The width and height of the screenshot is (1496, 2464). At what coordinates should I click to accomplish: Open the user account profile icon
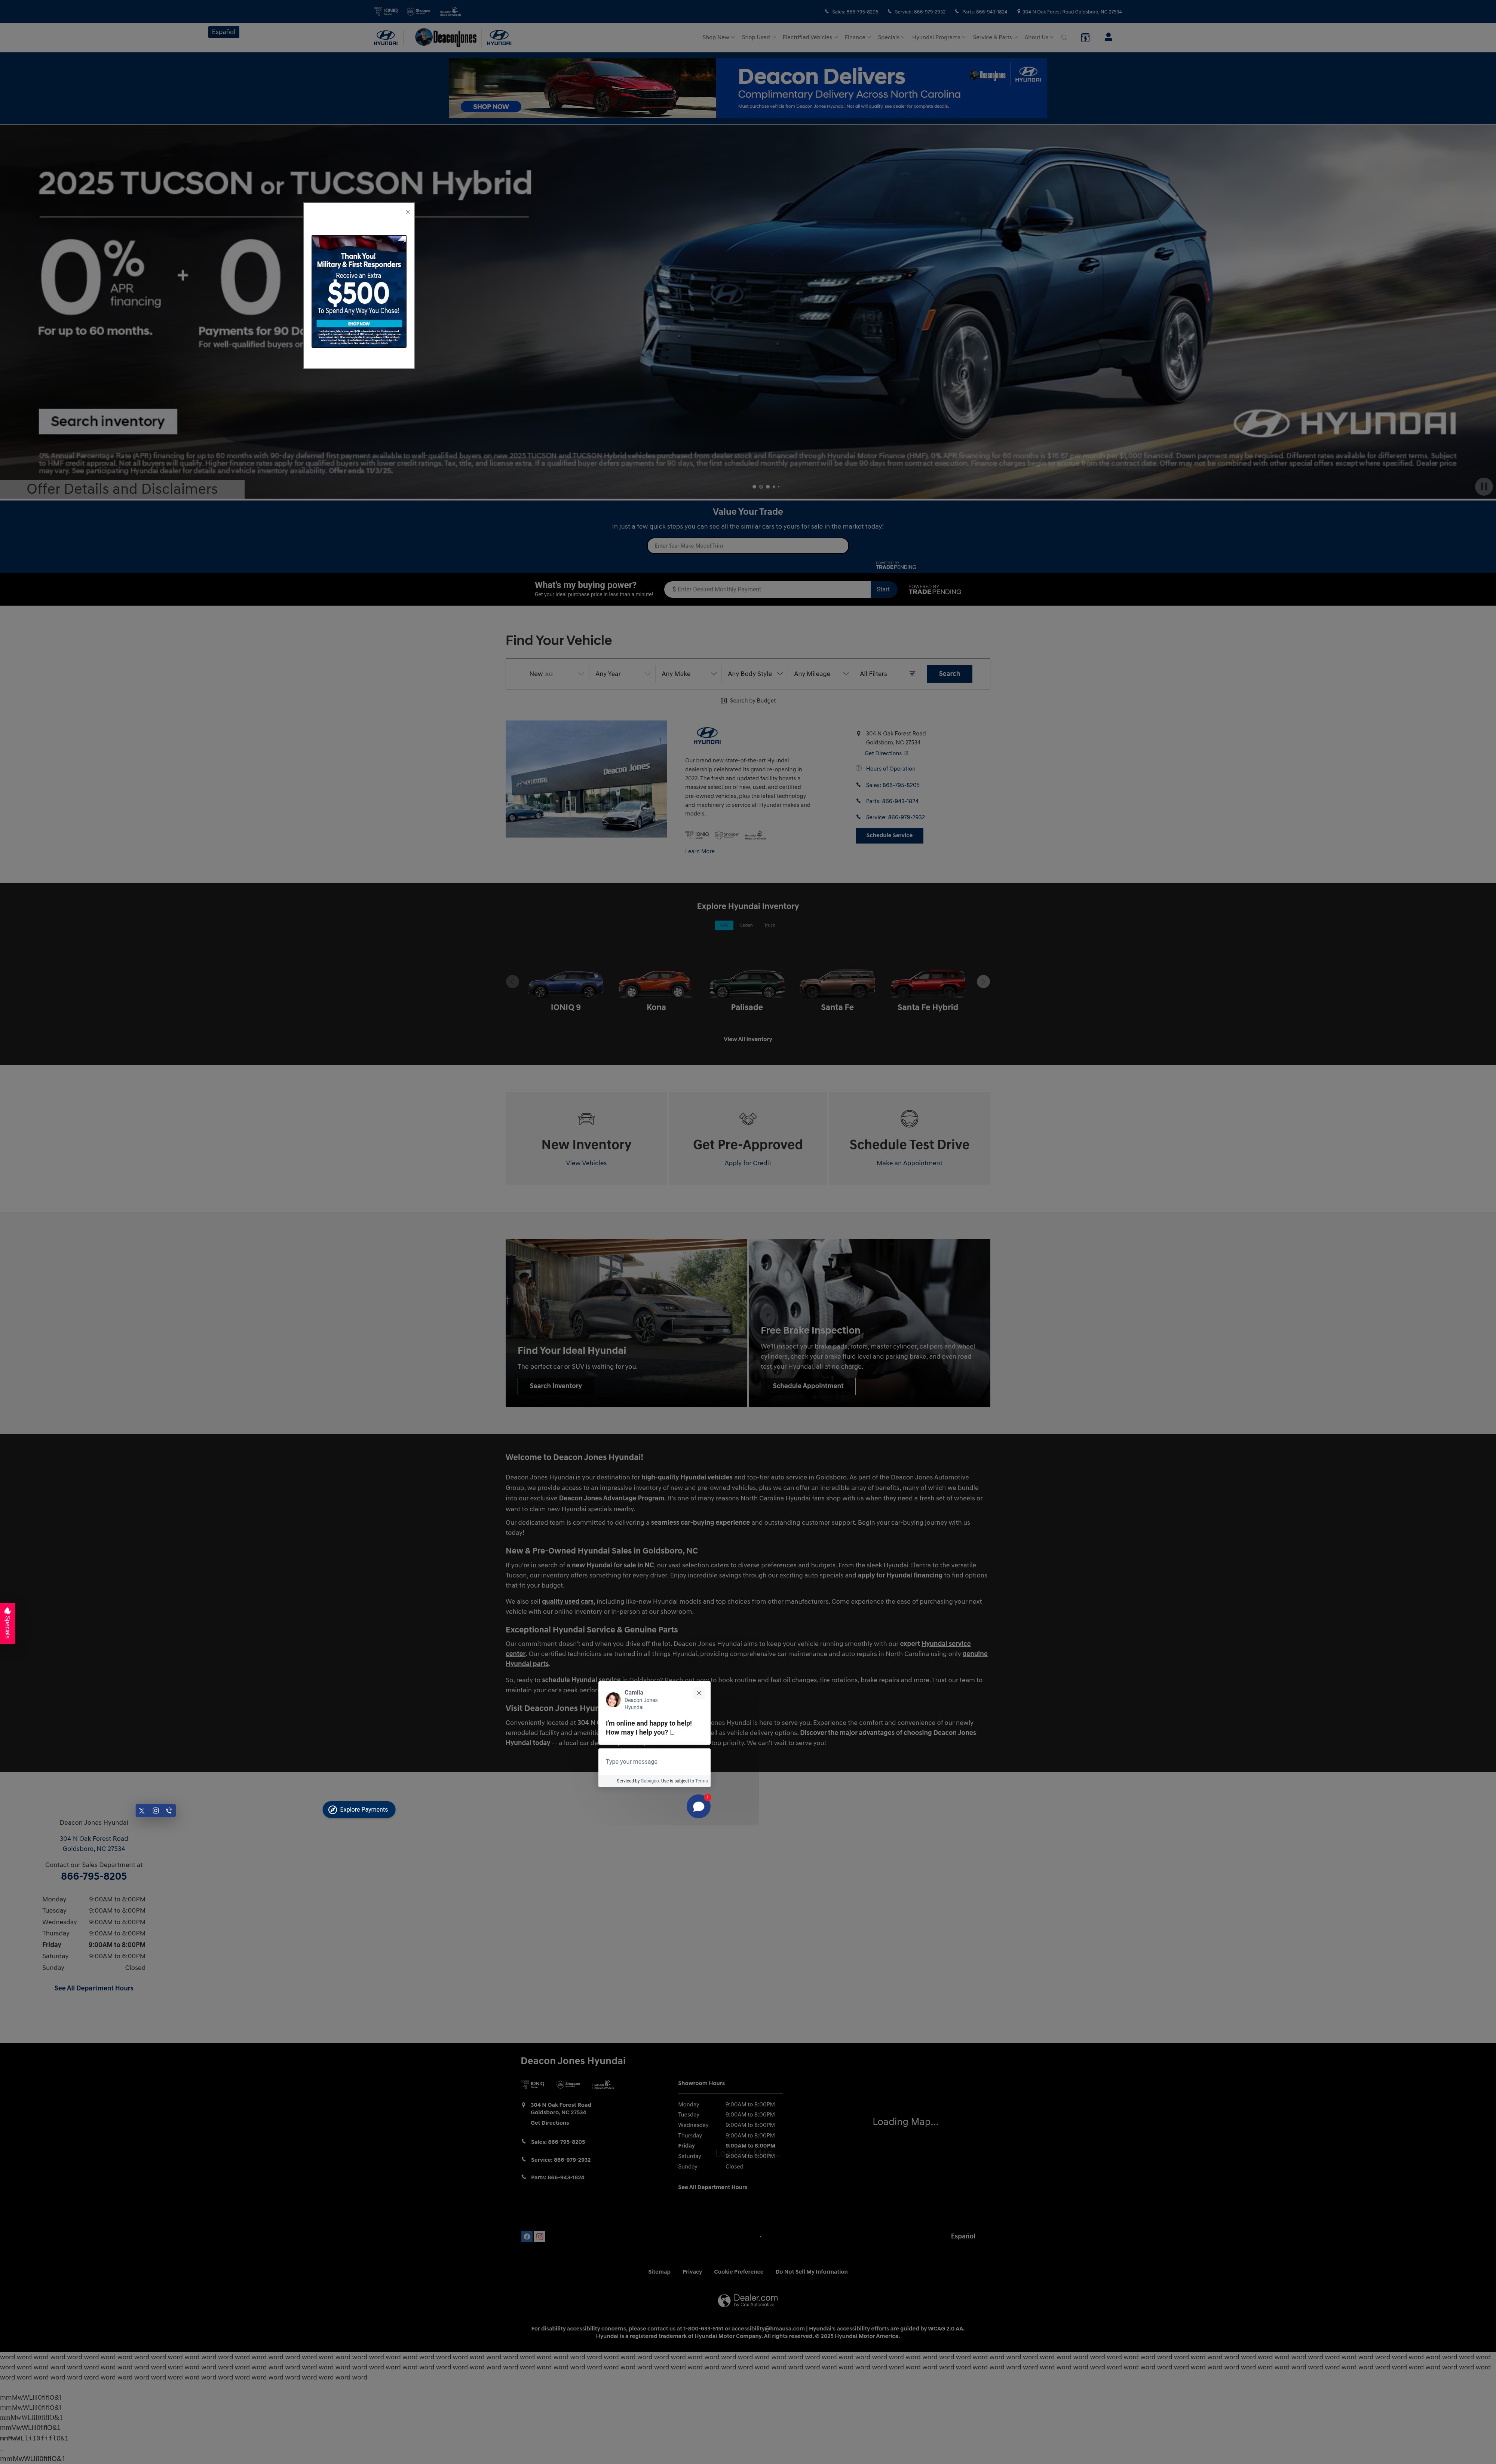click(1108, 37)
